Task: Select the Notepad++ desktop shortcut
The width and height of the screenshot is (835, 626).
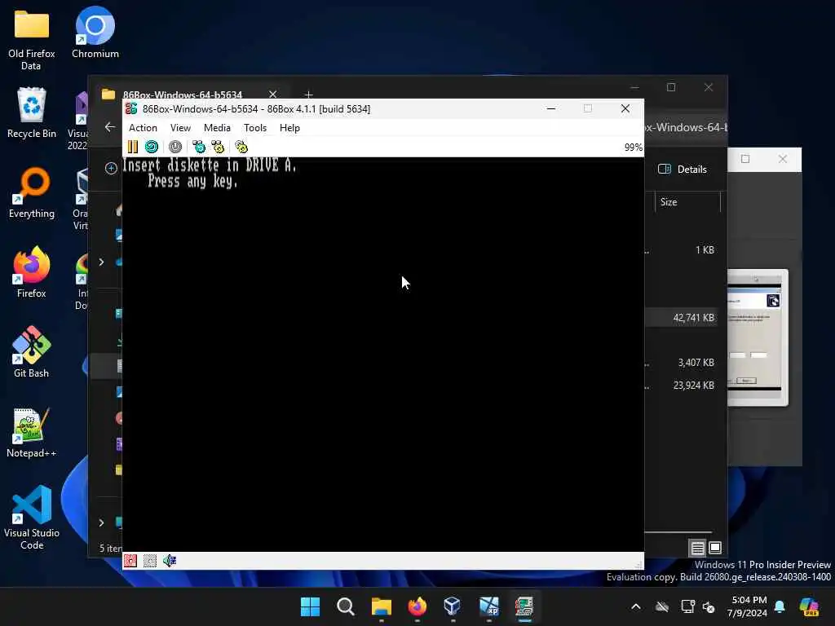Action: tap(32, 433)
